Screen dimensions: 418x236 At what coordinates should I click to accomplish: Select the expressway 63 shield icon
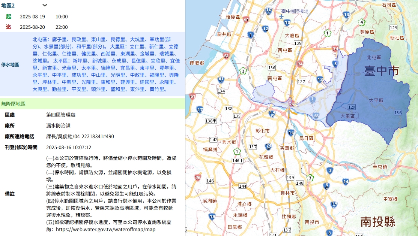[x=316, y=116]
